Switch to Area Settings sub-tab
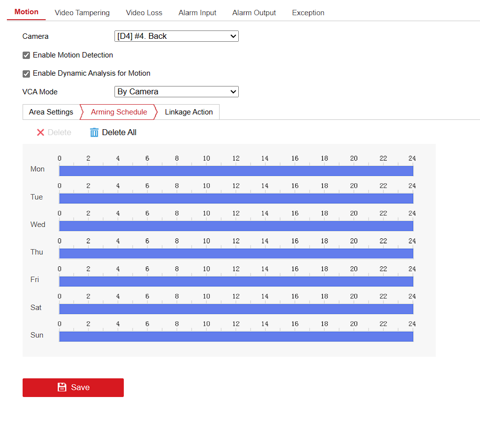This screenshot has width=480, height=426. tap(51, 112)
